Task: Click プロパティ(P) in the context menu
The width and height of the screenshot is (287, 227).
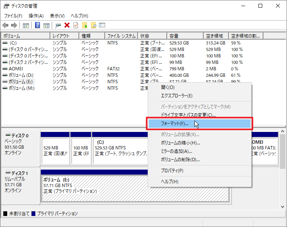Action: (x=172, y=171)
